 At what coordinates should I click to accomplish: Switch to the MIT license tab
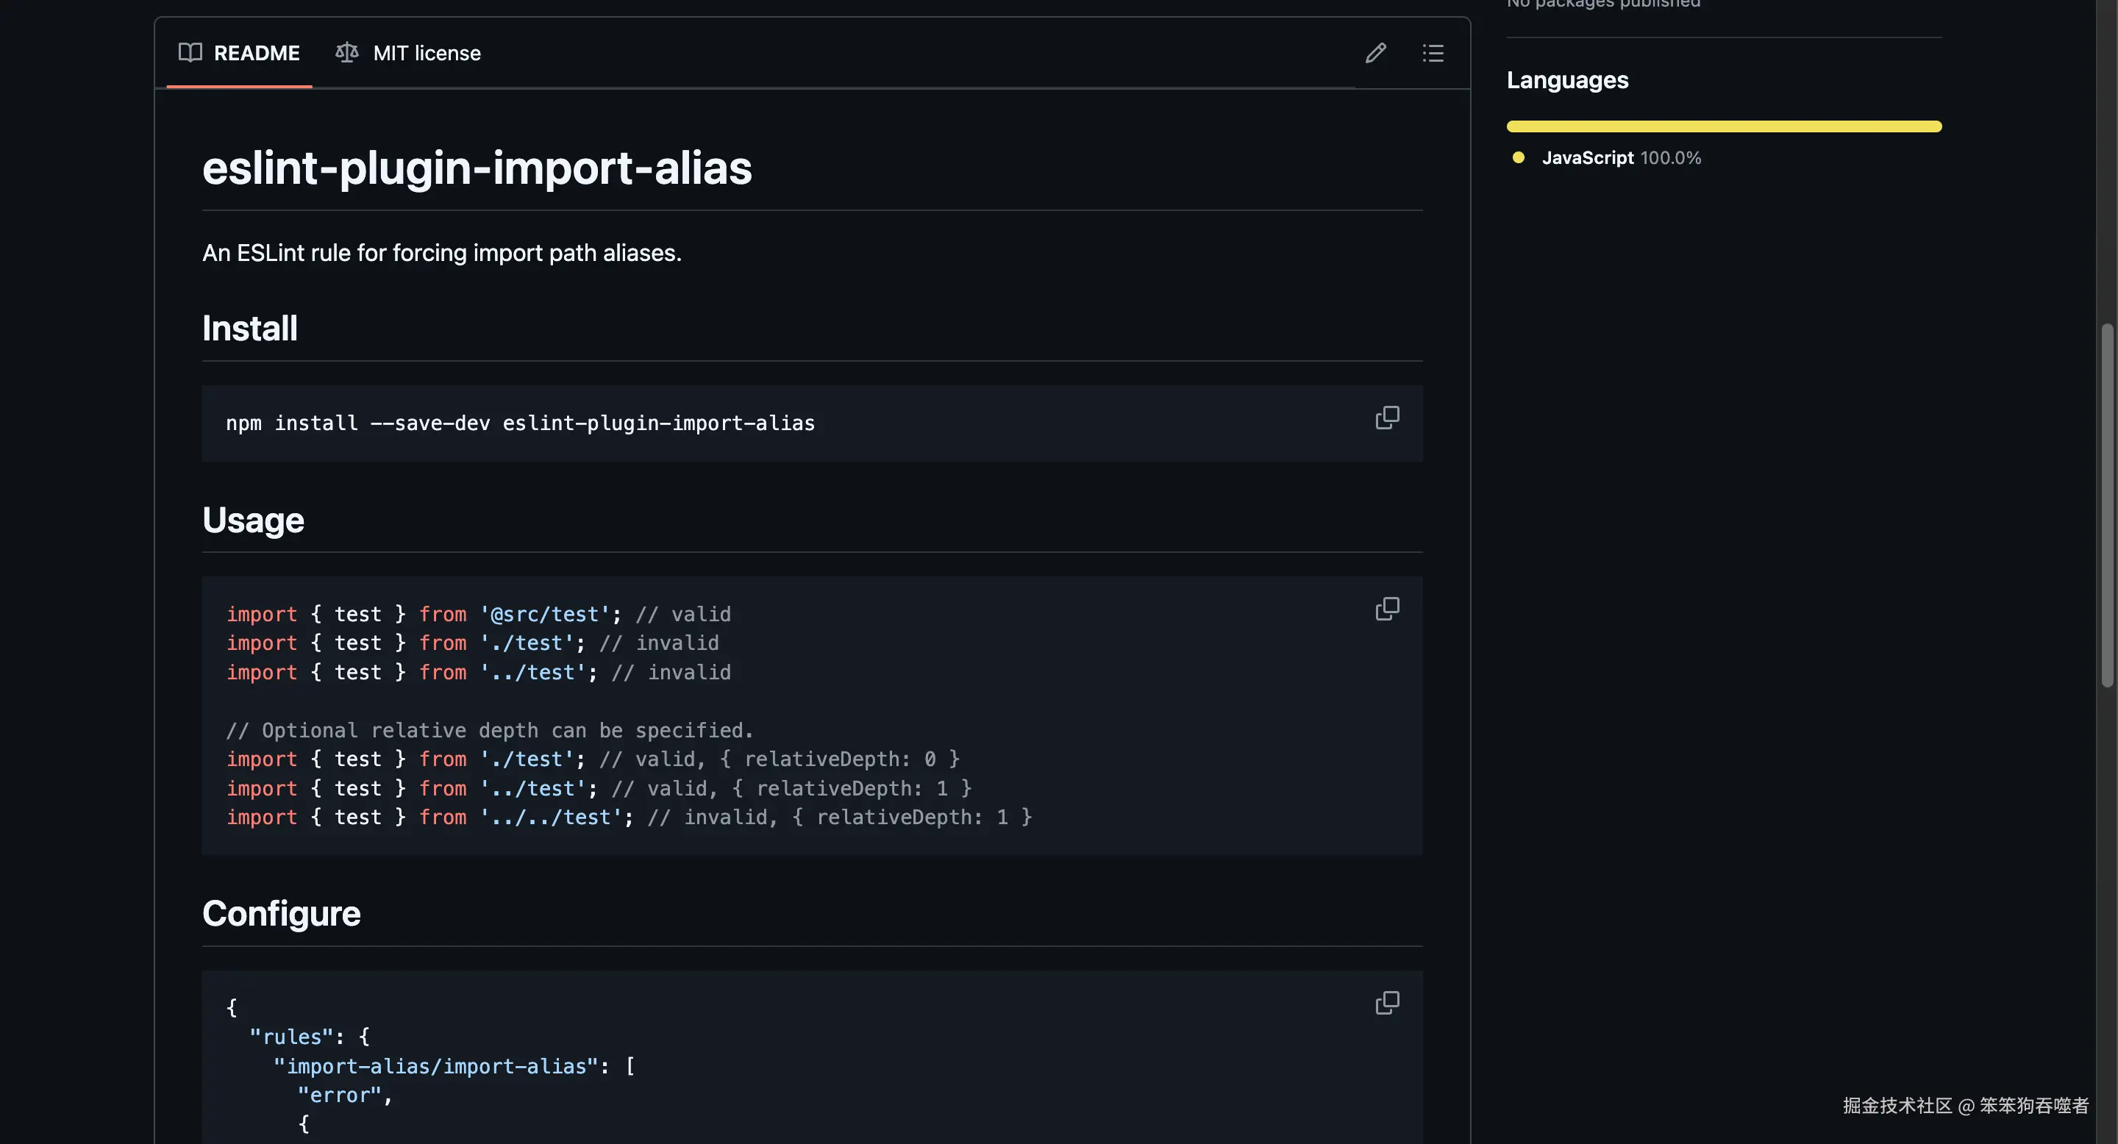pyautogui.click(x=426, y=54)
